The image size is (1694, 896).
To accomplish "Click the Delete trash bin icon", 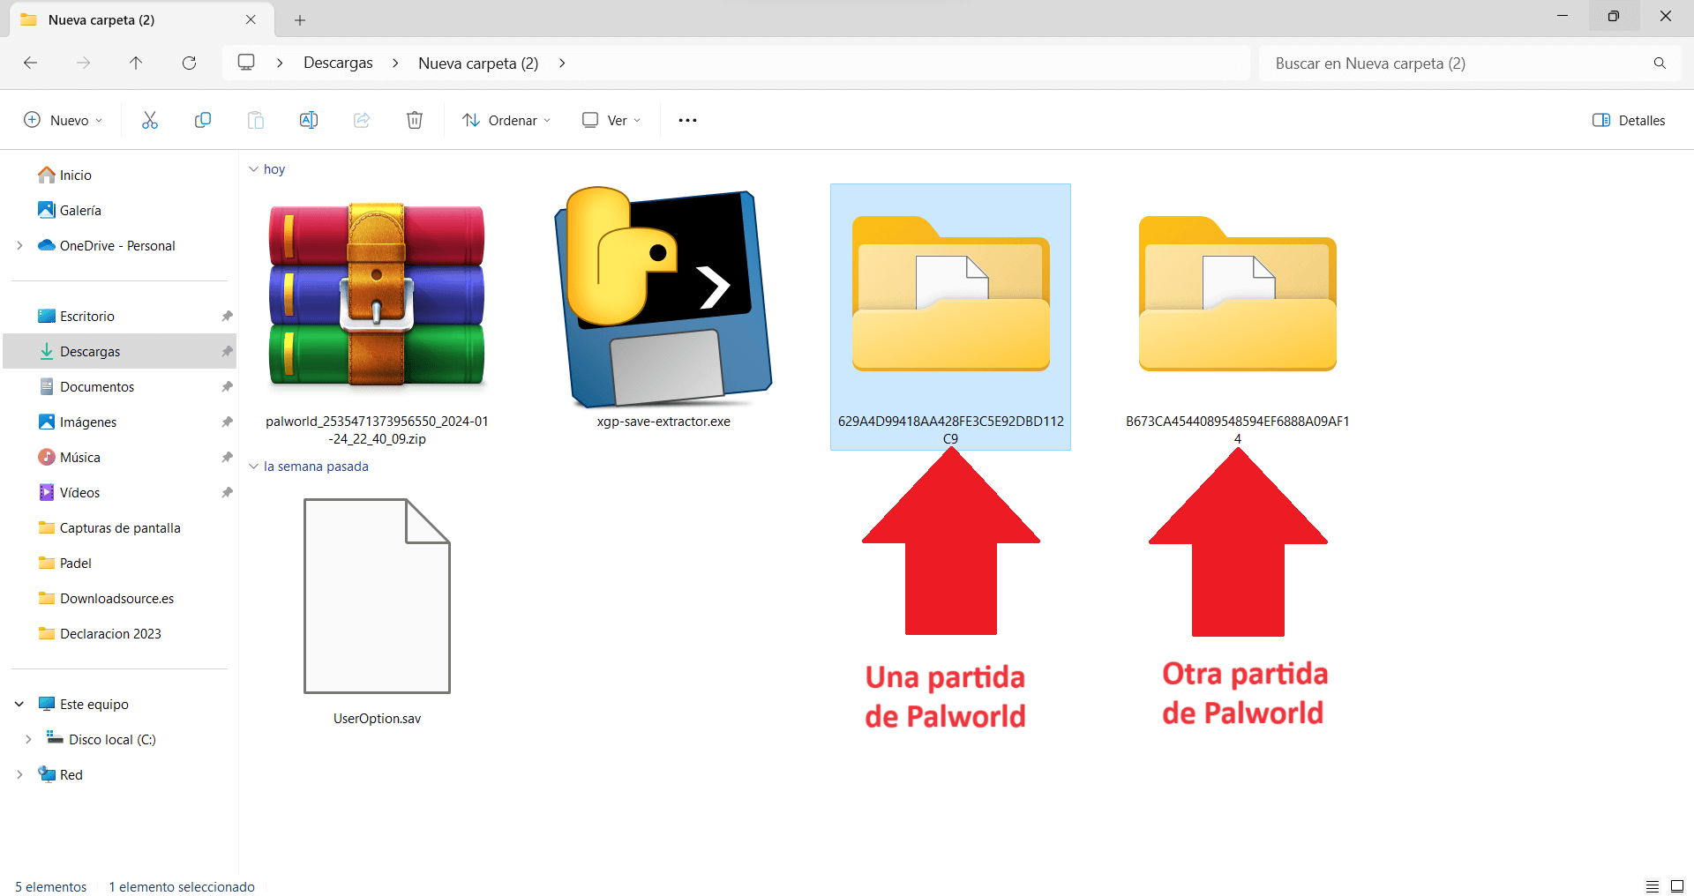I will point(415,120).
